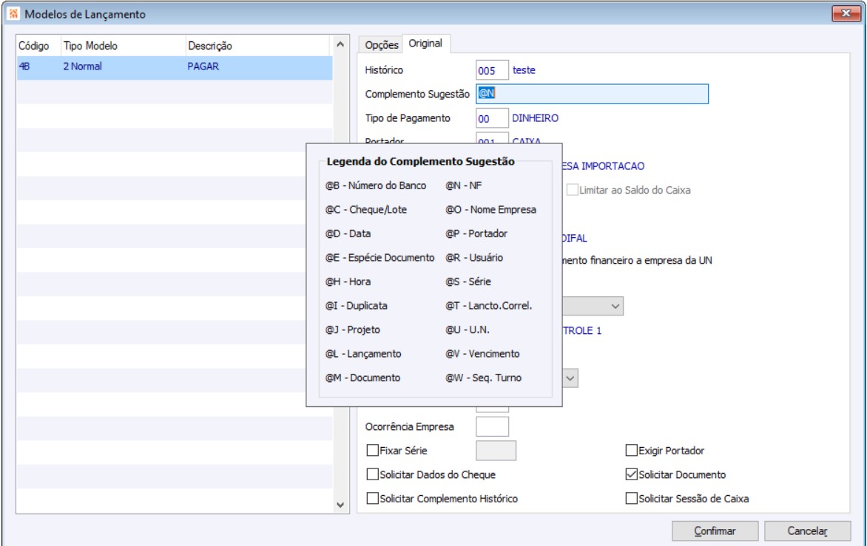Click the Fixar Série value field

(496, 451)
